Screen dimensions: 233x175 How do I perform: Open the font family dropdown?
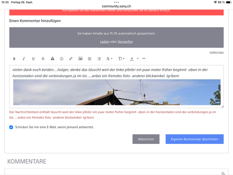pyautogui.click(x=110, y=59)
